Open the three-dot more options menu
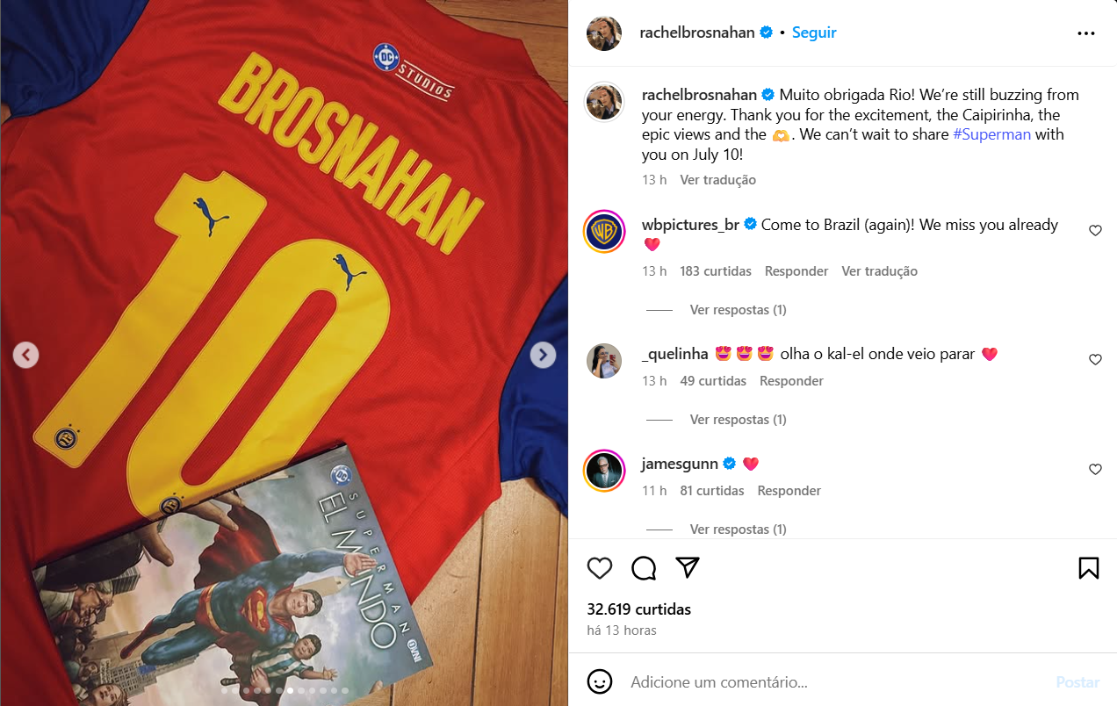 (1085, 33)
